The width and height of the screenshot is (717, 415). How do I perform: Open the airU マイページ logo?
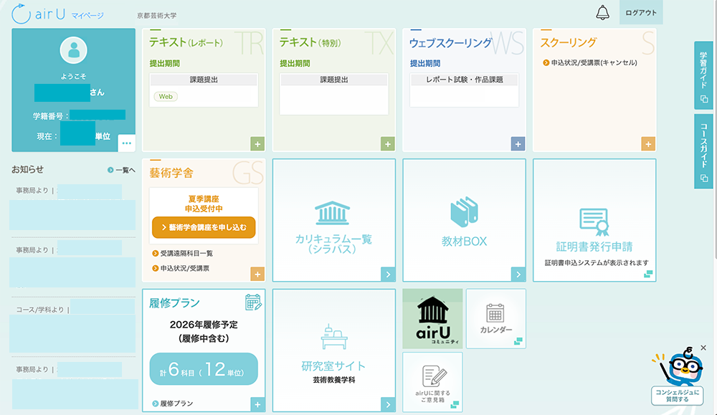click(57, 14)
